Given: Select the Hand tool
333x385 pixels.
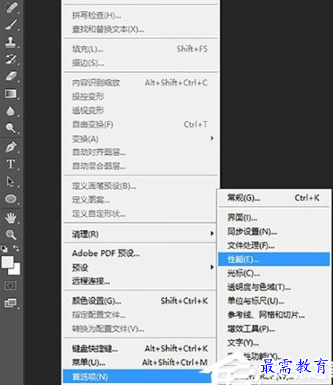Looking at the screenshot, I should click(x=11, y=218).
